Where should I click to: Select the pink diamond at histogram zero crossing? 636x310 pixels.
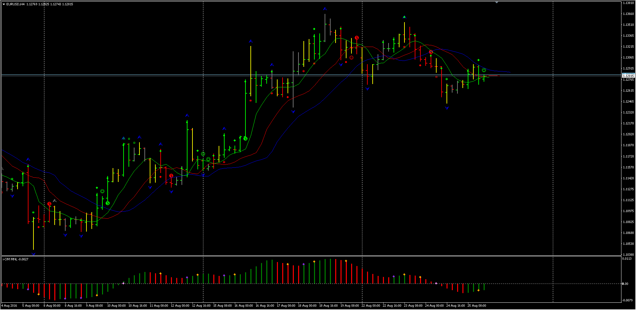click(124, 283)
